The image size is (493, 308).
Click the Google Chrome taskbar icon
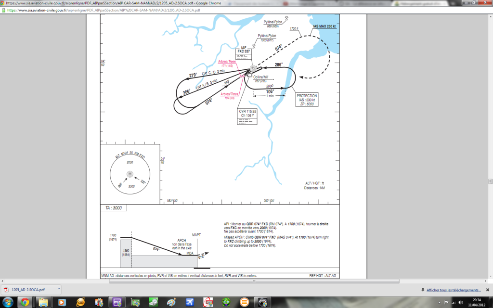25,302
